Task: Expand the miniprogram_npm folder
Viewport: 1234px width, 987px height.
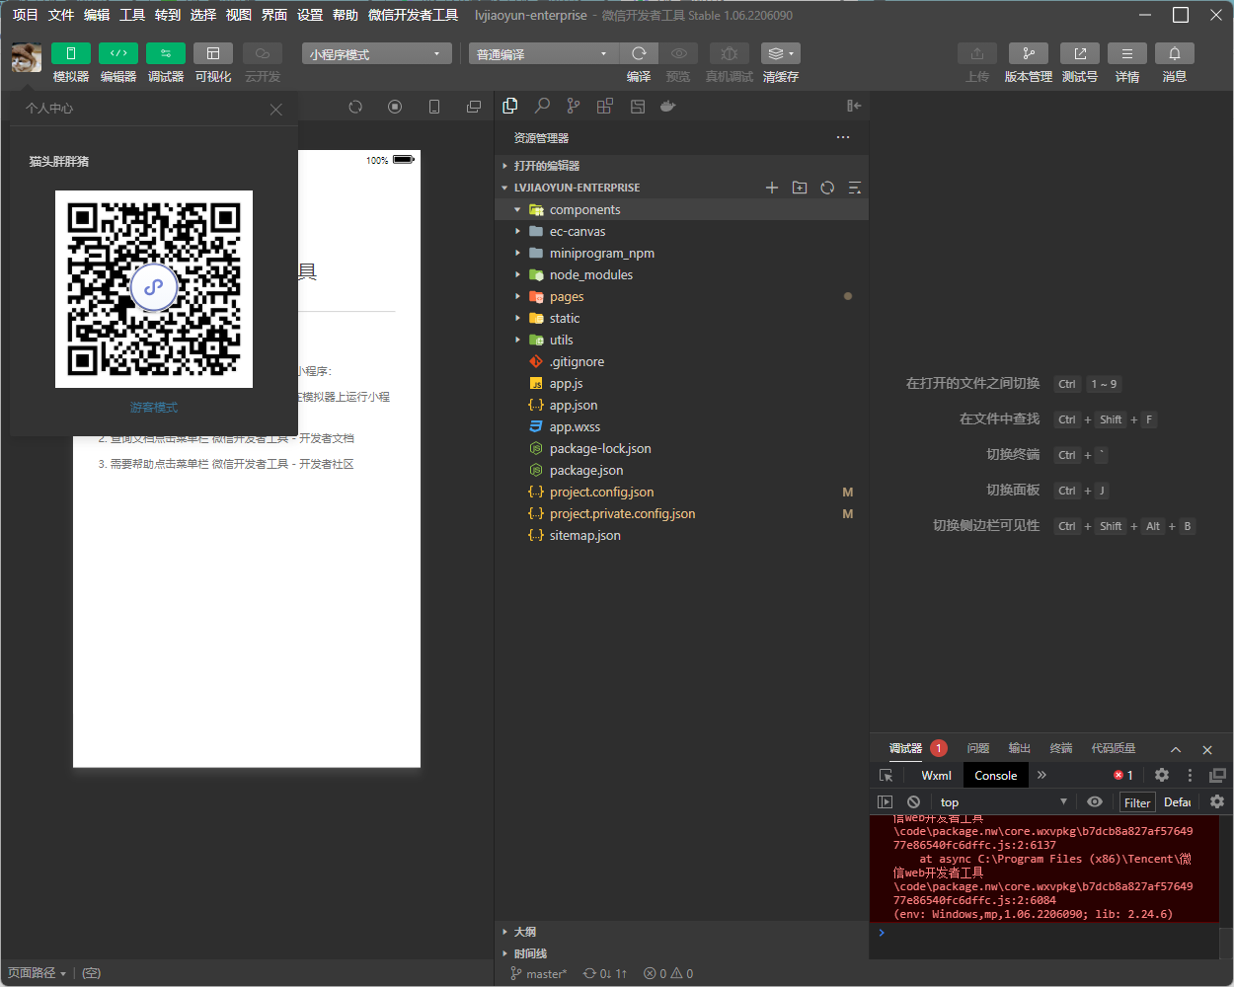Action: (682, 253)
